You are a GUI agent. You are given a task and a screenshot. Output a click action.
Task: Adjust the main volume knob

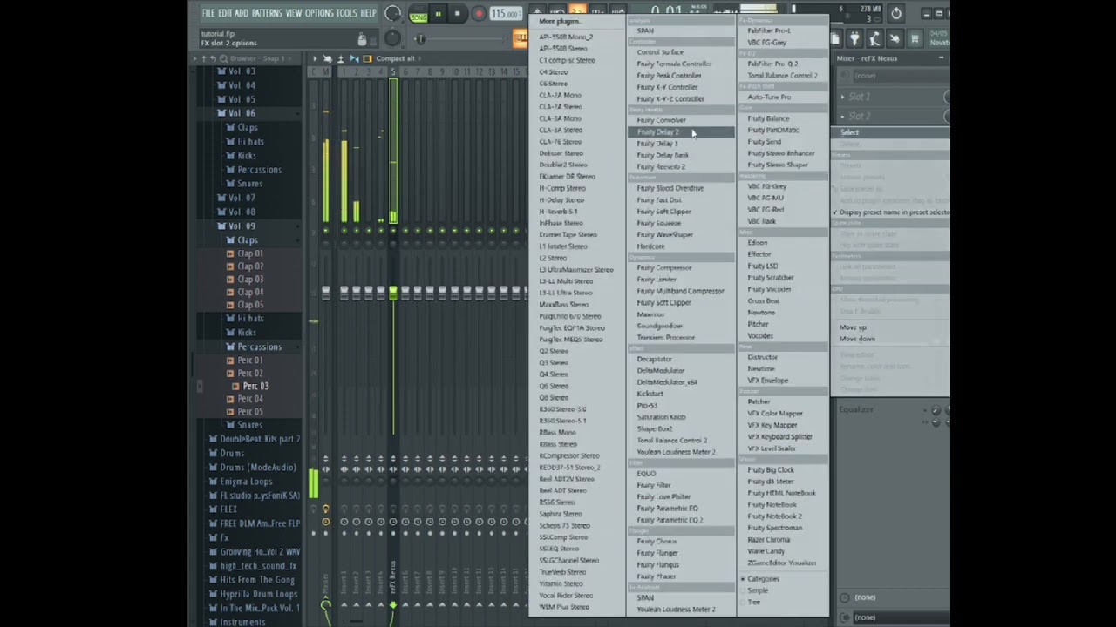click(x=392, y=14)
